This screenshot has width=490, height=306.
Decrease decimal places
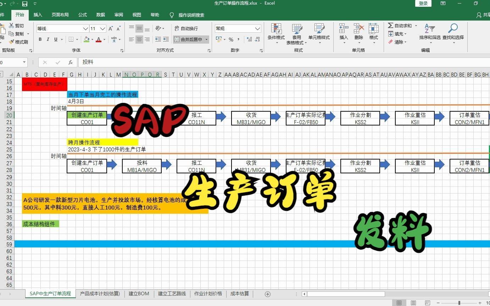pos(258,39)
